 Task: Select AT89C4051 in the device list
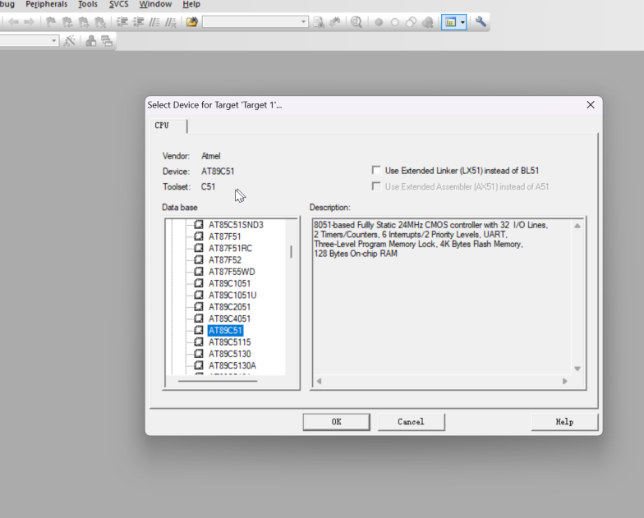[229, 319]
